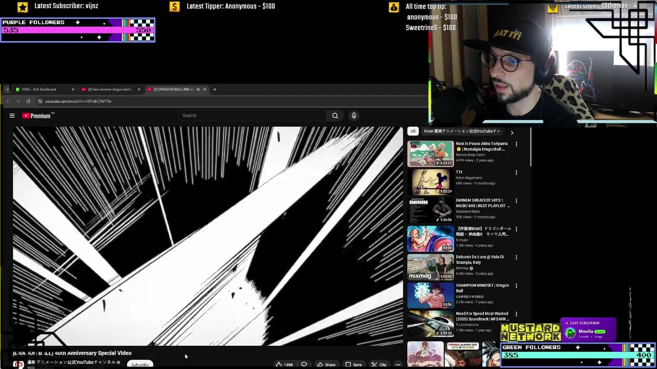Go to the YouTube Premium home logo

(36, 116)
